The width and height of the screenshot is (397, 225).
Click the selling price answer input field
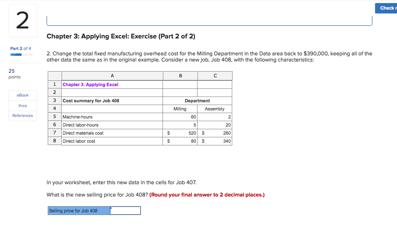tap(125, 210)
